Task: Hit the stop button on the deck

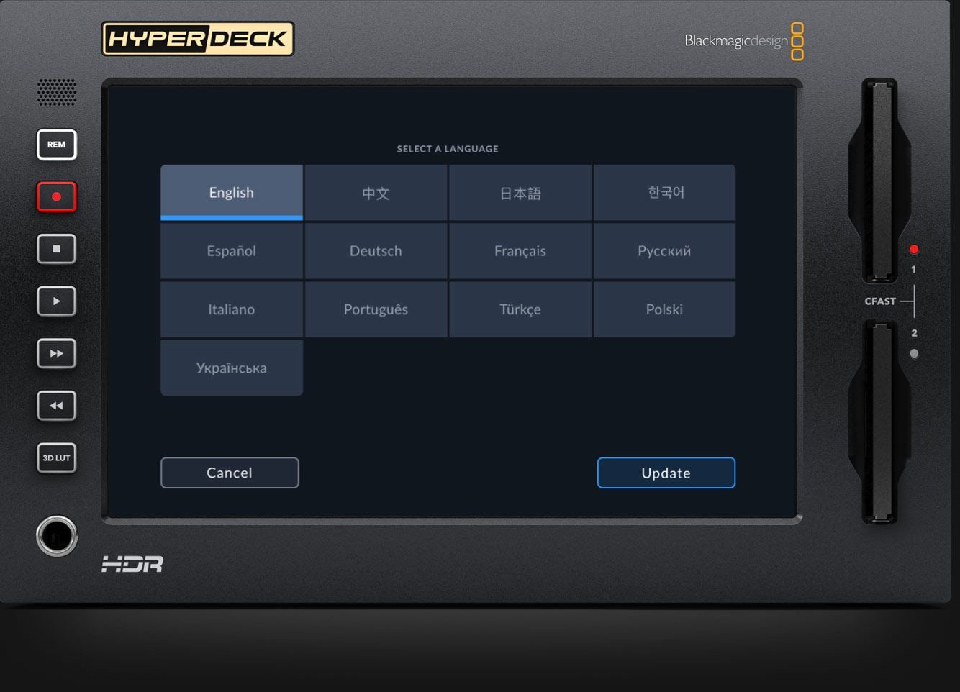Action: pyautogui.click(x=57, y=249)
